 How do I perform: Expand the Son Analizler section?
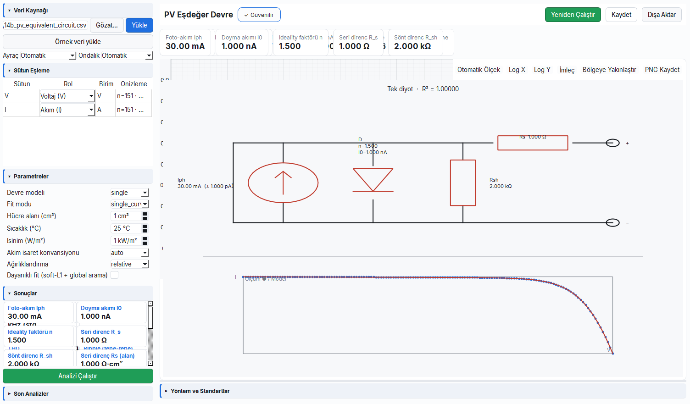pyautogui.click(x=78, y=393)
